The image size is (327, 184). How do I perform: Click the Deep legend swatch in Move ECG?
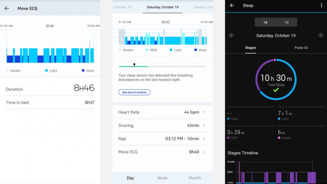point(83,70)
